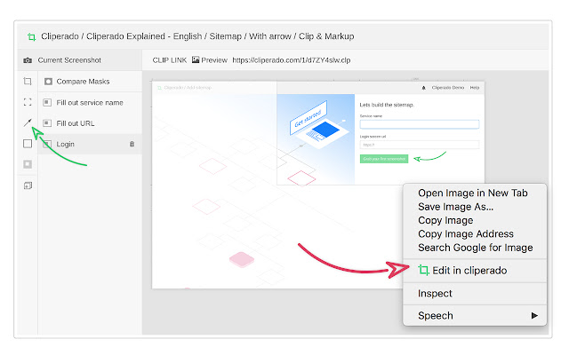Select the fullscreen selection frame tool
Image resolution: width=569 pixels, height=355 pixels.
28,102
